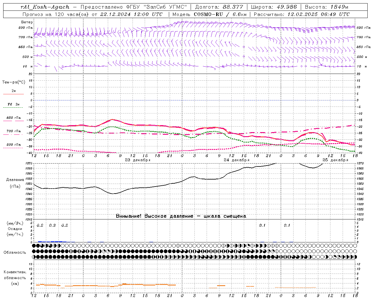Click the "Широта: 49.986" header value
Image resolution: width=372 pixels, height=298 pixels.
tap(274, 7)
